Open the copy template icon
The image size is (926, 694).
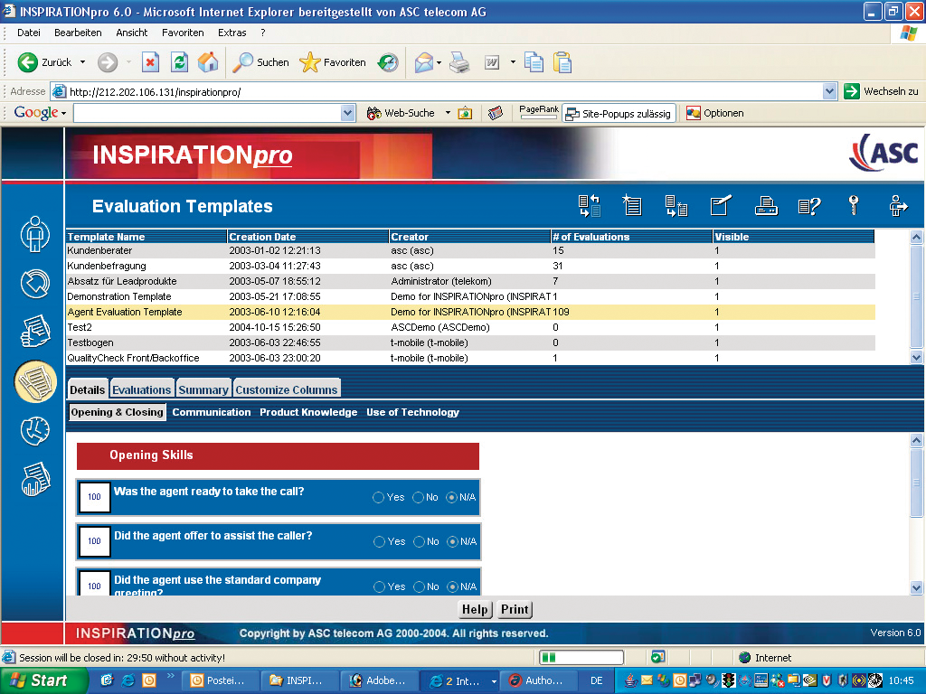tap(678, 206)
